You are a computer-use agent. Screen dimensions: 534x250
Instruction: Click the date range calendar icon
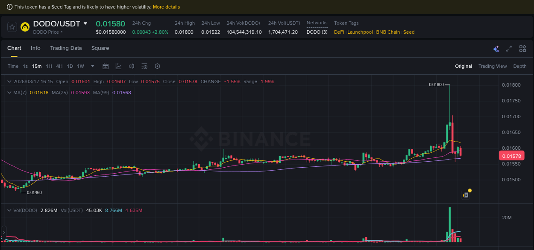[106, 66]
